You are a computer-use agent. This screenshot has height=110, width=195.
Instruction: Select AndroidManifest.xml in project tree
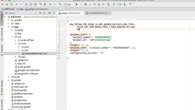34,53
